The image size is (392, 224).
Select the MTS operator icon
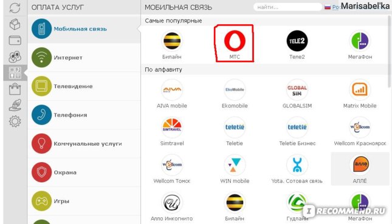[x=235, y=41]
